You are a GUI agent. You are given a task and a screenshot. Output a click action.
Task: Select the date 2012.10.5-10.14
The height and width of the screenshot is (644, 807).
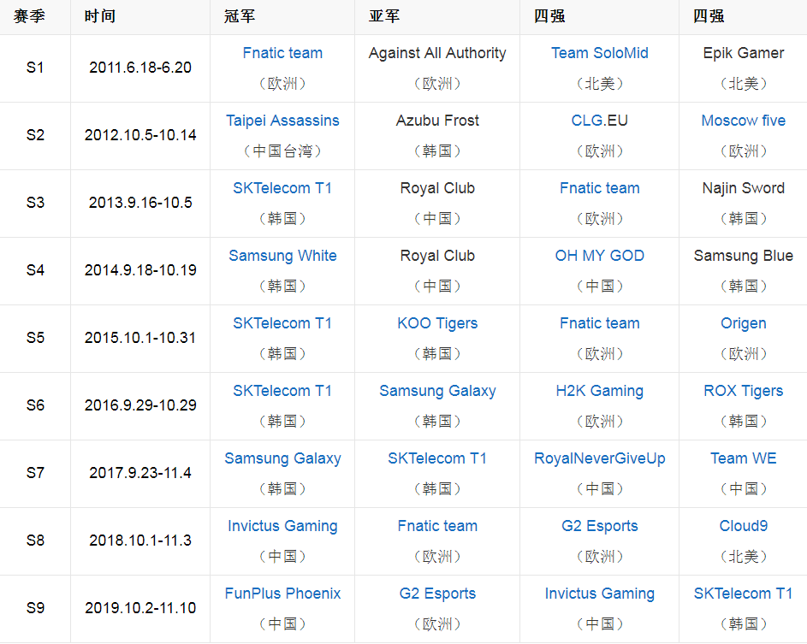(x=140, y=135)
